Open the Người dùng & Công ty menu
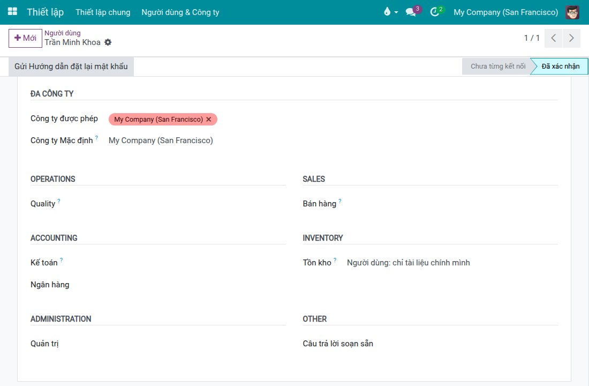 pyautogui.click(x=180, y=12)
